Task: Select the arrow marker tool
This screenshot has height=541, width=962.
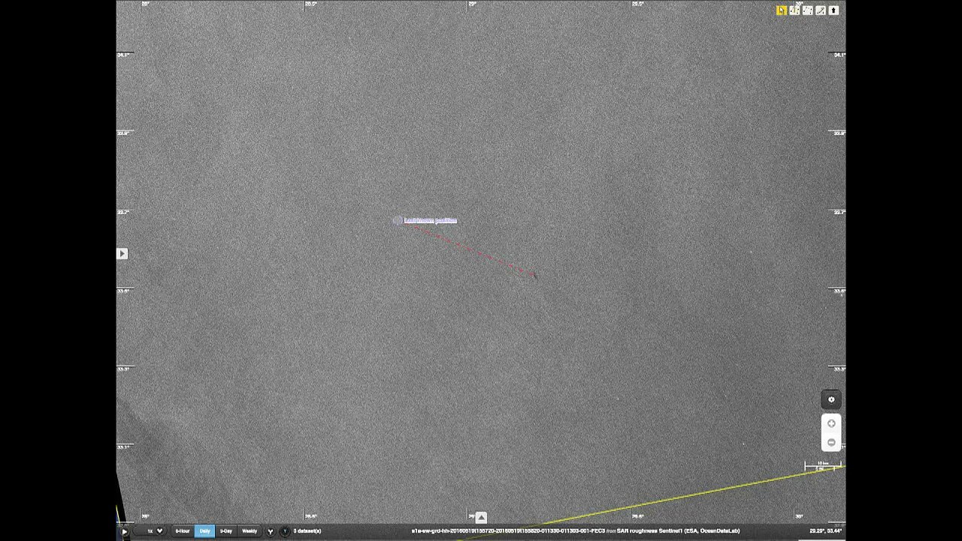Action: (x=833, y=11)
